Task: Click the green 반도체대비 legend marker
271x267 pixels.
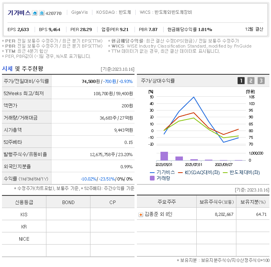Action: 225,173
